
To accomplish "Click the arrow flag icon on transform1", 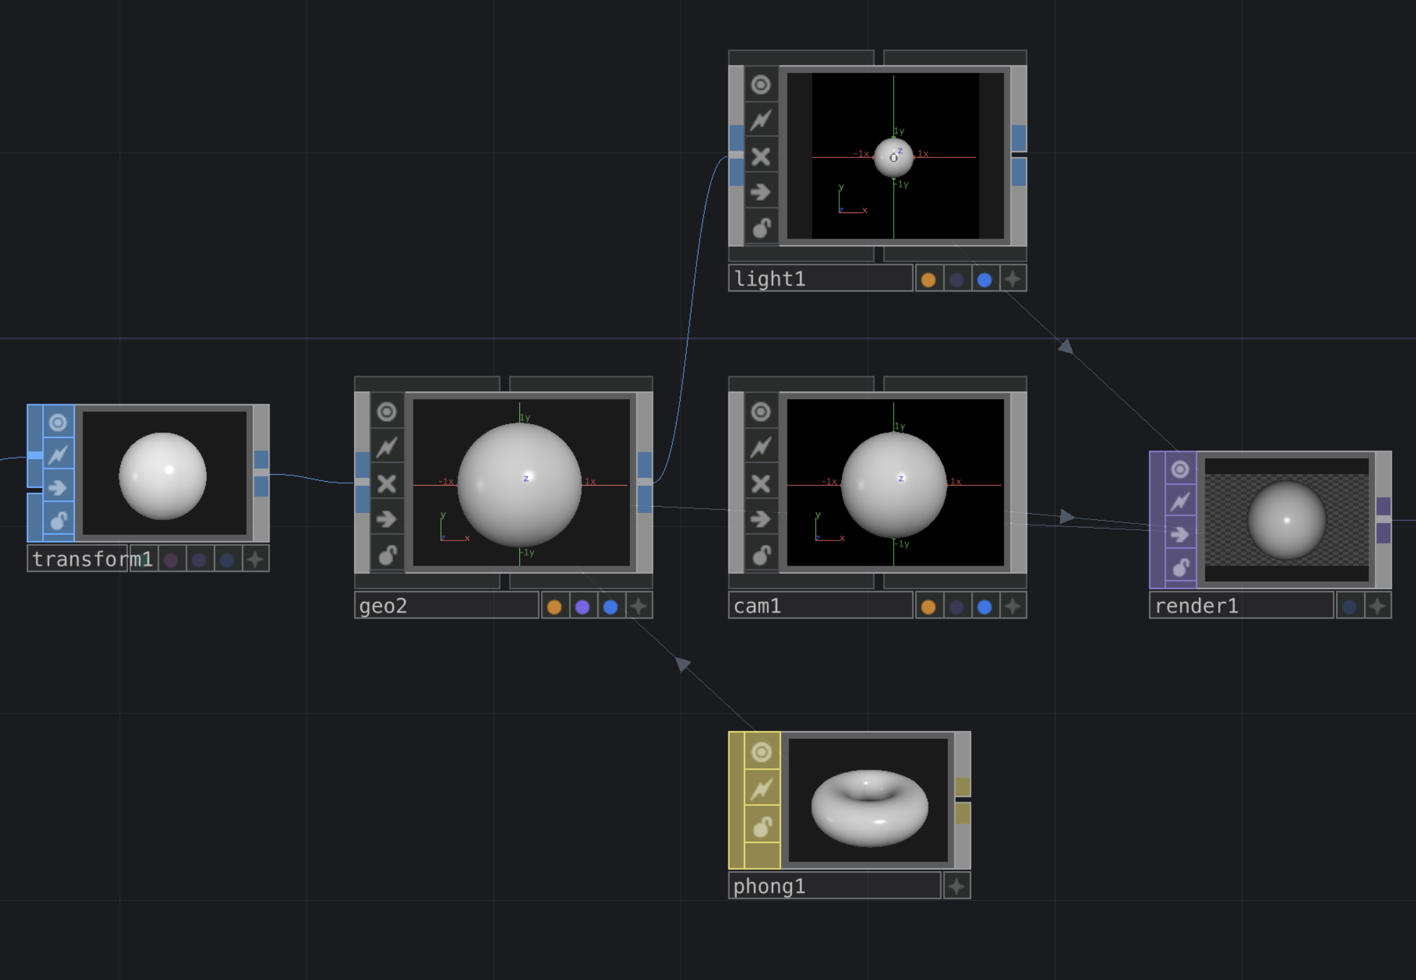I will coord(58,487).
